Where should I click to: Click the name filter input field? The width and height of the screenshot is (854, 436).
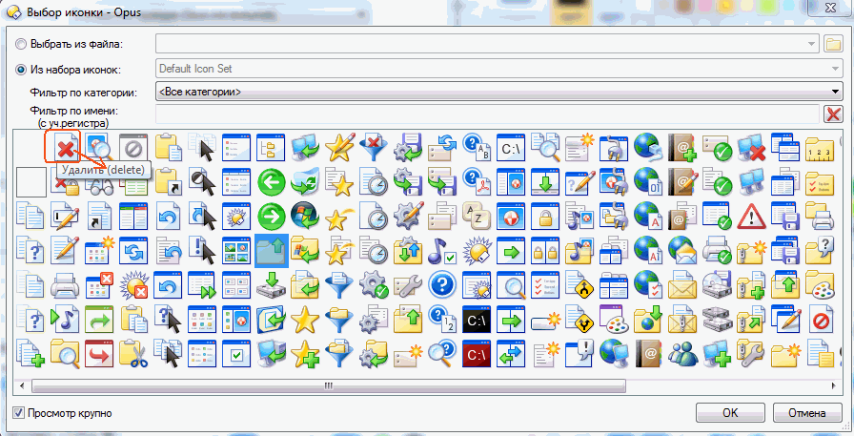[x=487, y=114]
